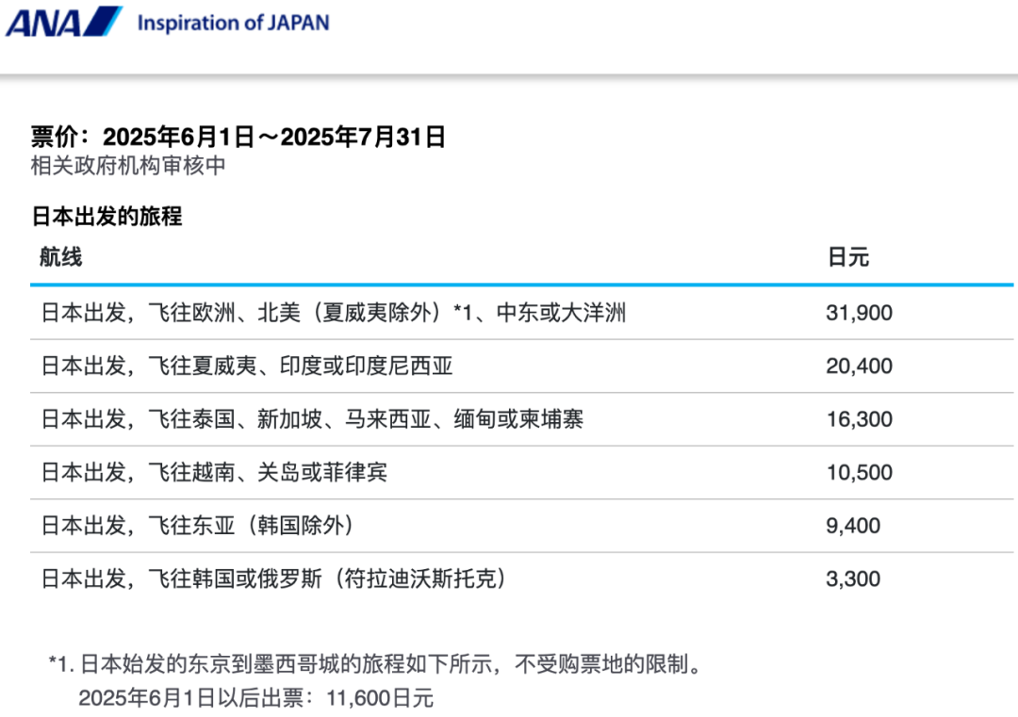Select the row 飞往欧洲、北美（夏威夷除外）
The width and height of the screenshot is (1018, 717).
tap(521, 313)
